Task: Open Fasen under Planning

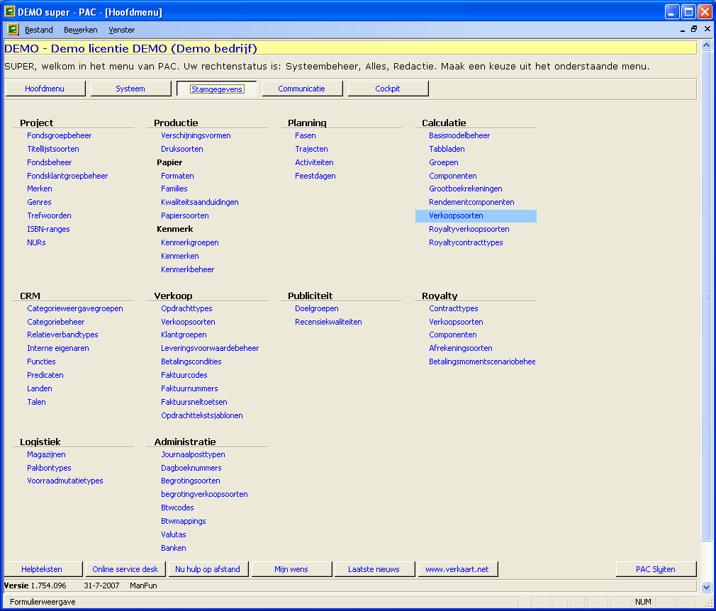Action: click(x=306, y=135)
